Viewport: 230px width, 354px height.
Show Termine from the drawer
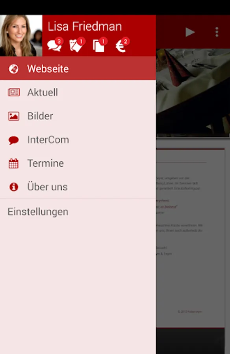click(x=78, y=163)
